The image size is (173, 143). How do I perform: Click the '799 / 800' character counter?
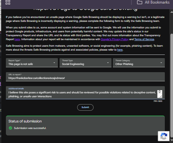pyautogui.click(x=158, y=101)
